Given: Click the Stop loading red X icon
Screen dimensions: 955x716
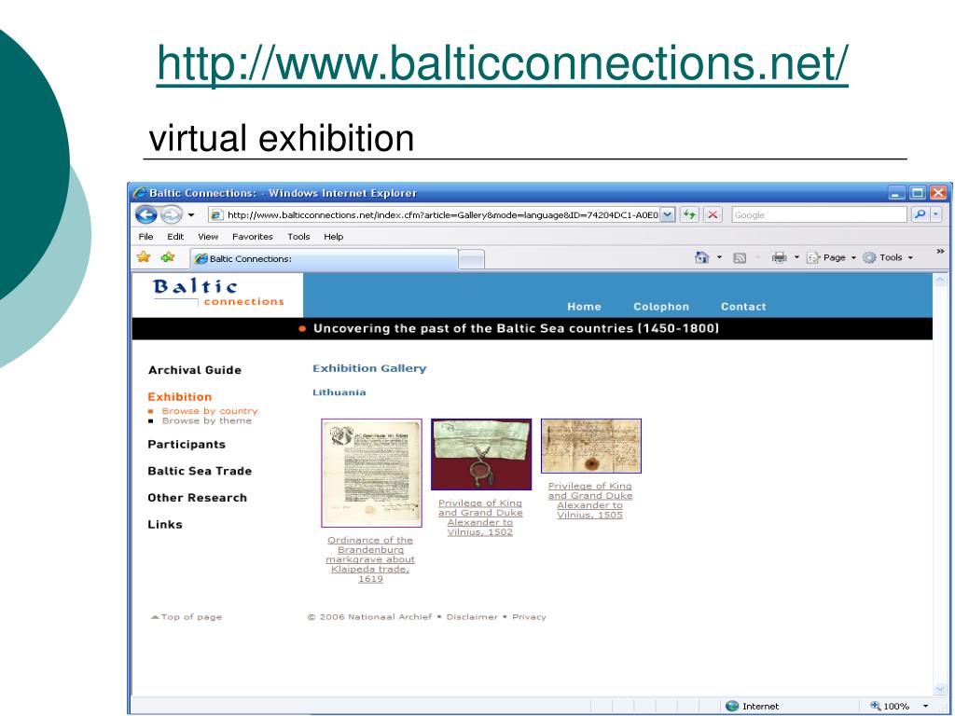Looking at the screenshot, I should pos(712,215).
